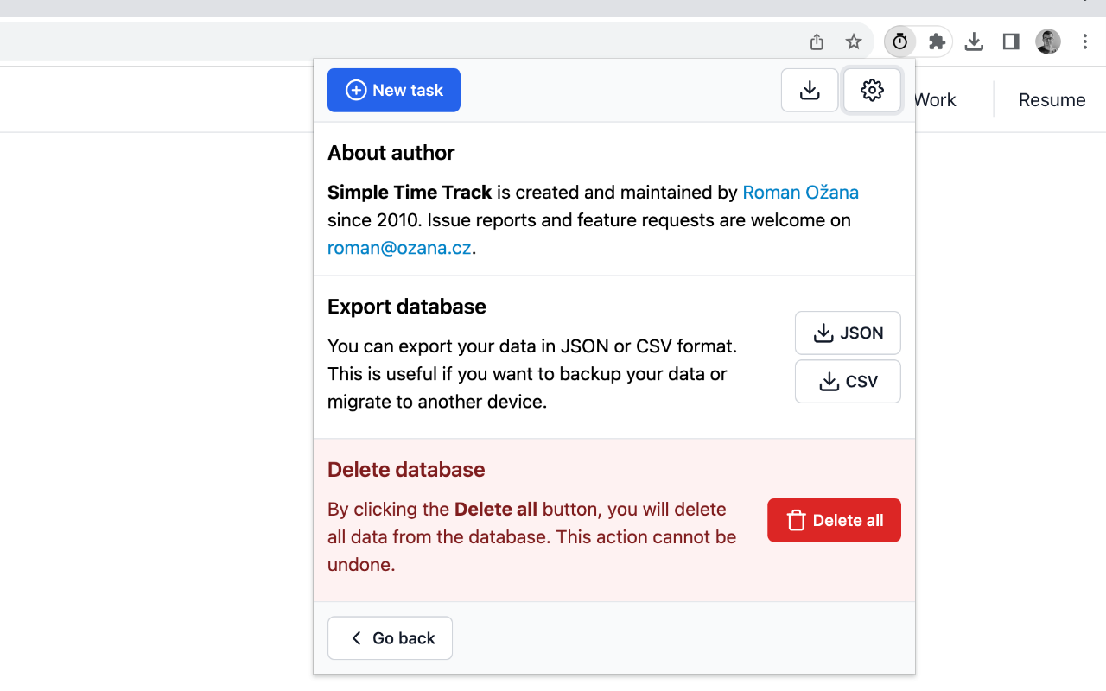This screenshot has height=691, width=1106.
Task: Open the Work navigation item
Action: [935, 99]
